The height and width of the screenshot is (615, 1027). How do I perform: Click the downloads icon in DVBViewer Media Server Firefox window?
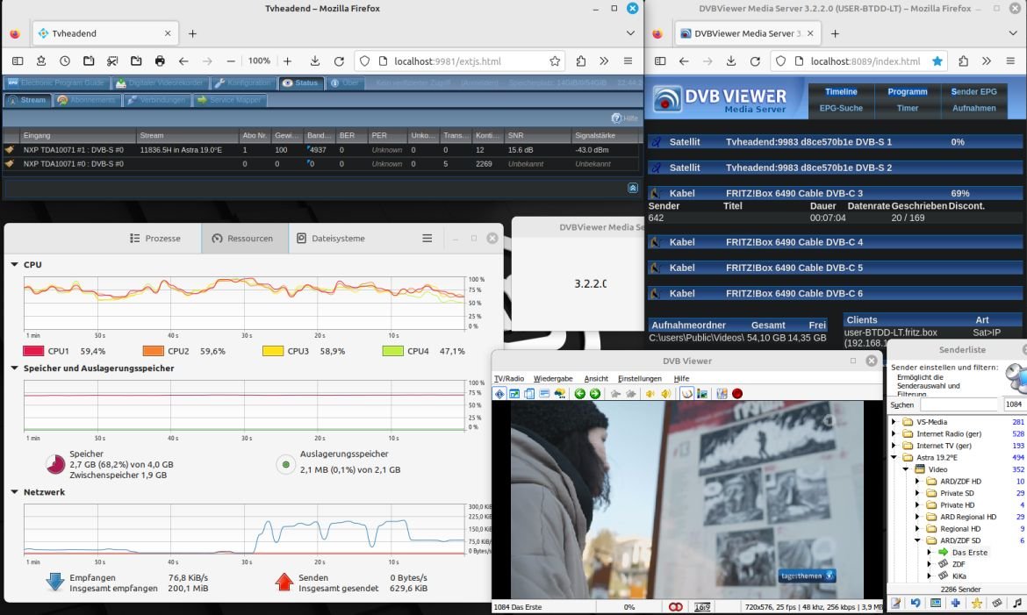pos(731,61)
